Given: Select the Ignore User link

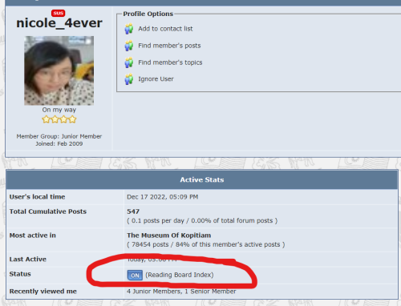Looking at the screenshot, I should 156,79.
